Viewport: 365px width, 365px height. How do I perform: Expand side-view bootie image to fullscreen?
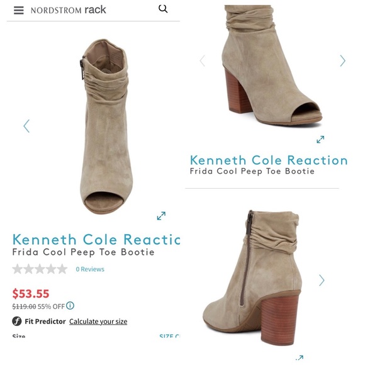[x=320, y=140]
